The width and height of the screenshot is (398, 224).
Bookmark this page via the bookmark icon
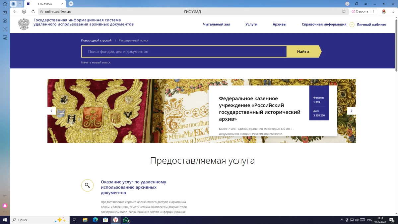[344, 12]
